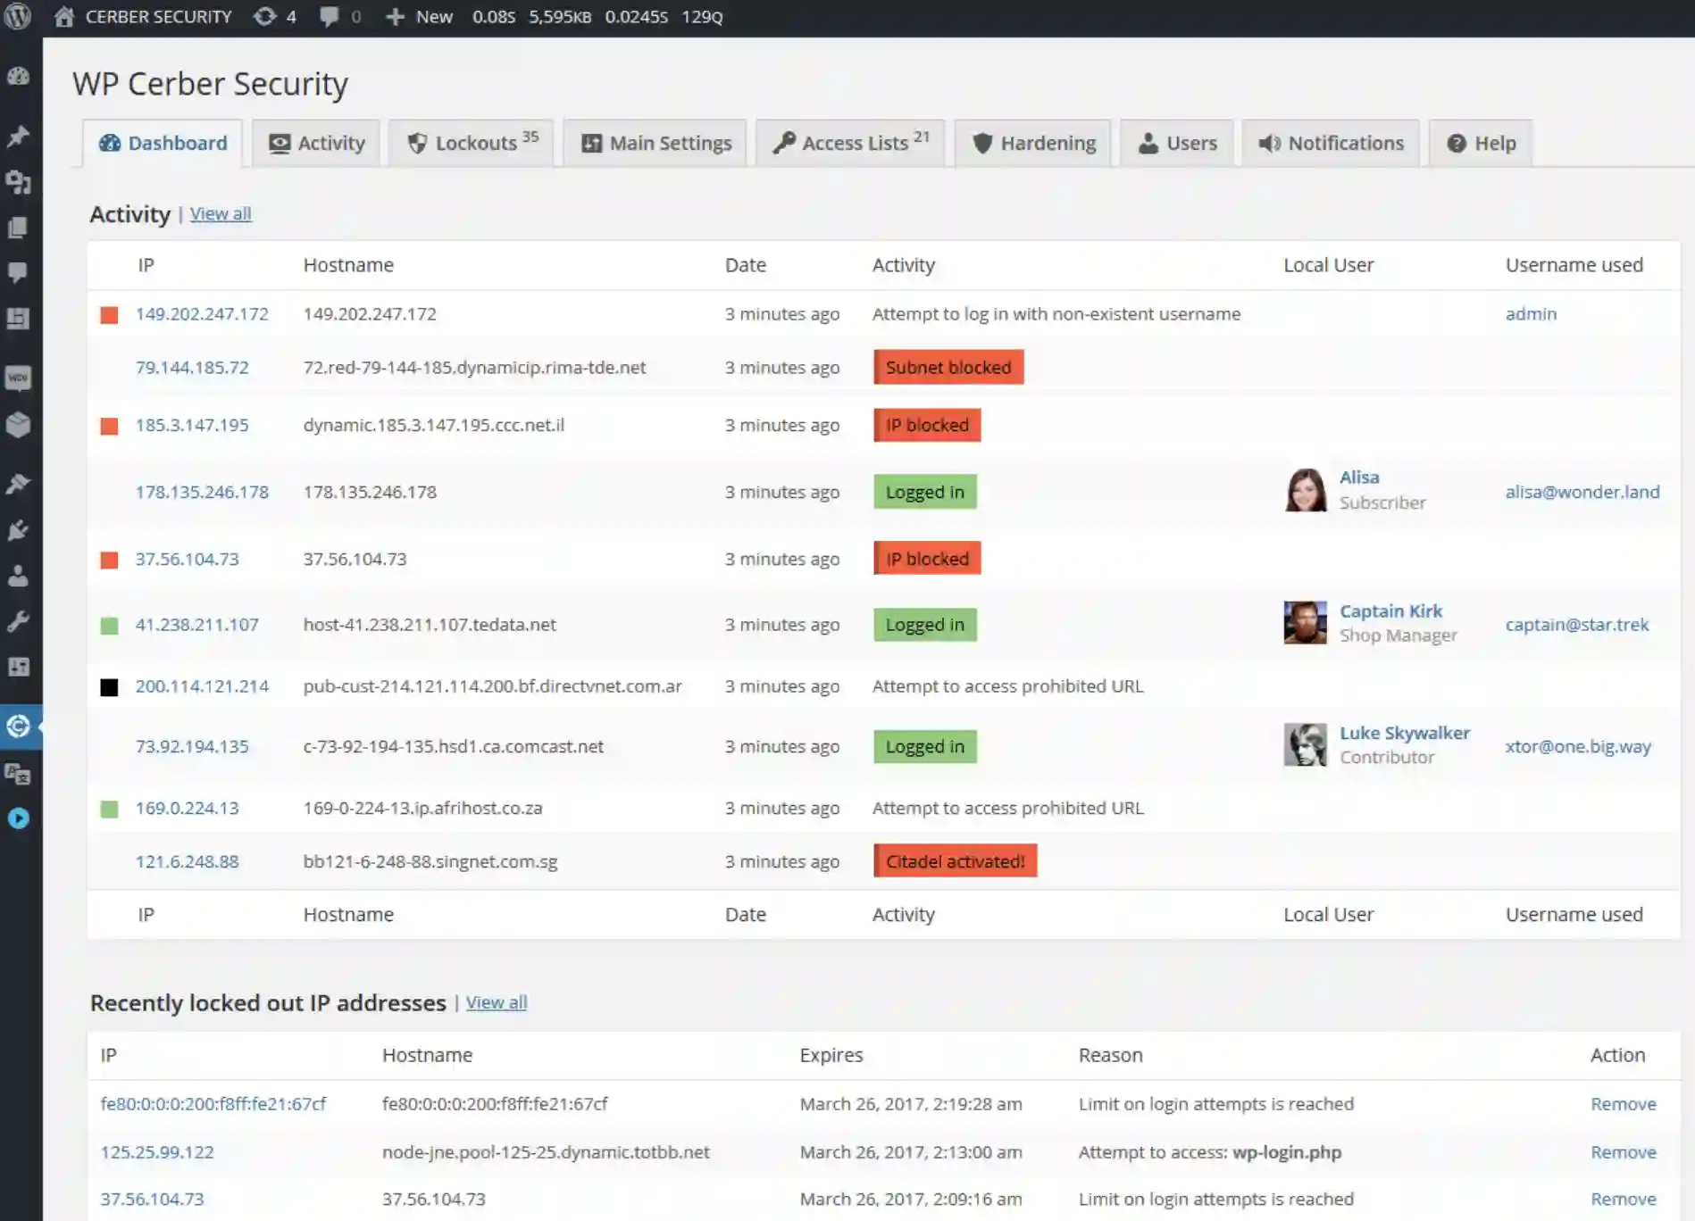This screenshot has height=1221, width=1695.
Task: Open the Settings sliders icon in sidebar
Action: pyautogui.click(x=18, y=667)
